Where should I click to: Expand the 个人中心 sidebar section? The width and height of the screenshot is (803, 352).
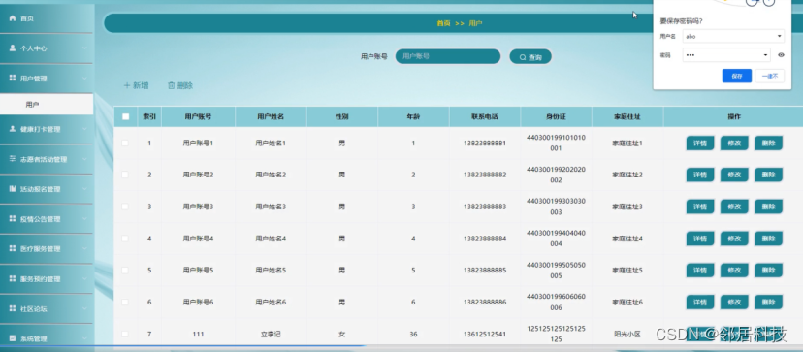click(47, 48)
